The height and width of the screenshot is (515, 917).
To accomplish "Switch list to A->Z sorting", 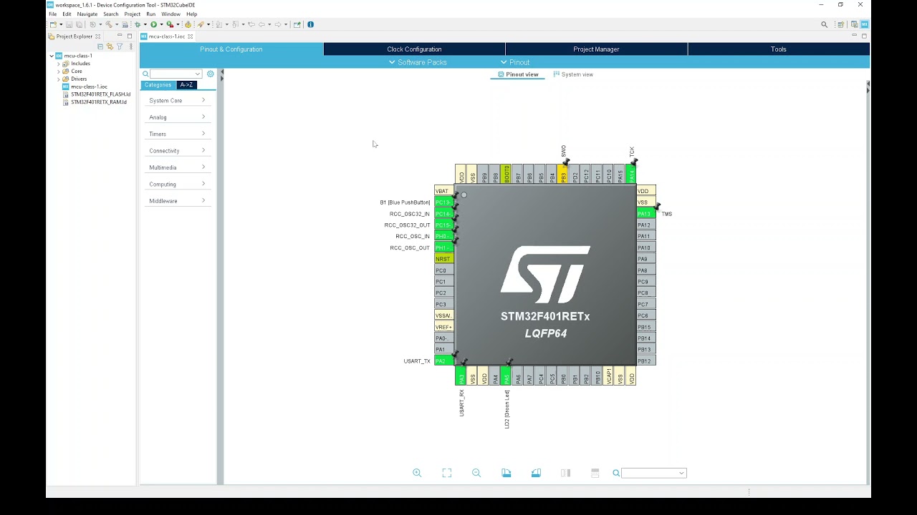I will pos(186,85).
